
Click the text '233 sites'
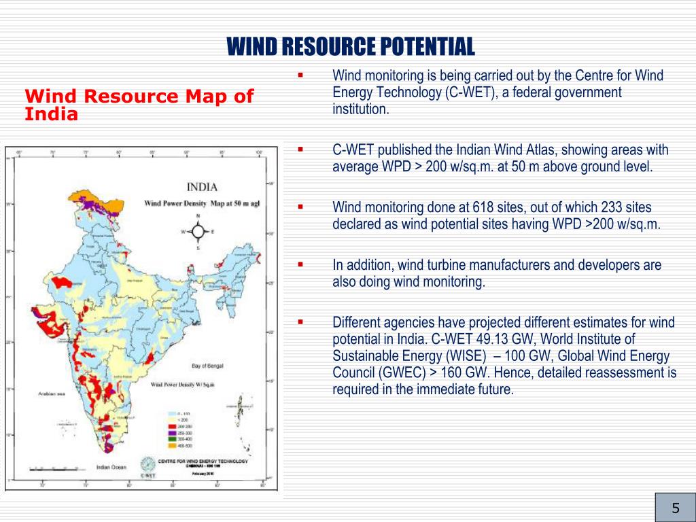pos(626,207)
